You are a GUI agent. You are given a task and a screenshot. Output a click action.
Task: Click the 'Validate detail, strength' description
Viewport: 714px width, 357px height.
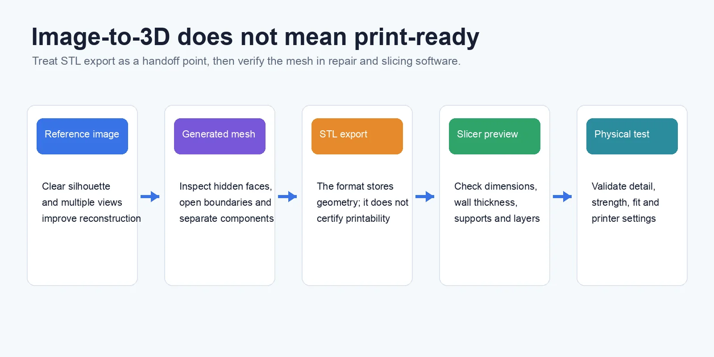pos(625,202)
